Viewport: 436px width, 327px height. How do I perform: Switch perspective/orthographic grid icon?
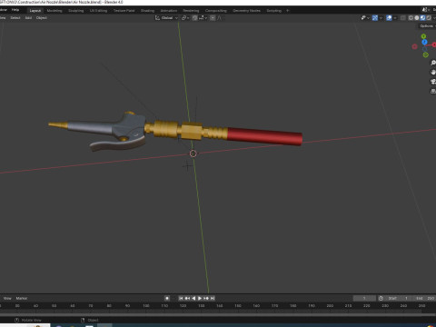click(433, 91)
